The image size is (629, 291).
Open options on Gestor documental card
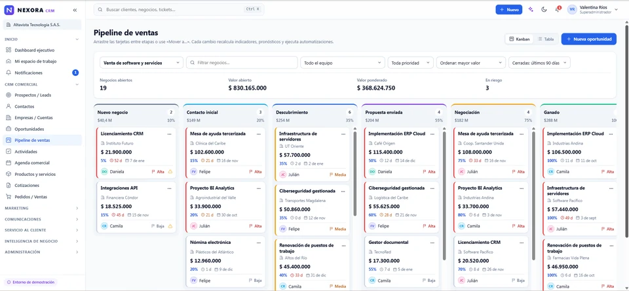432,242
